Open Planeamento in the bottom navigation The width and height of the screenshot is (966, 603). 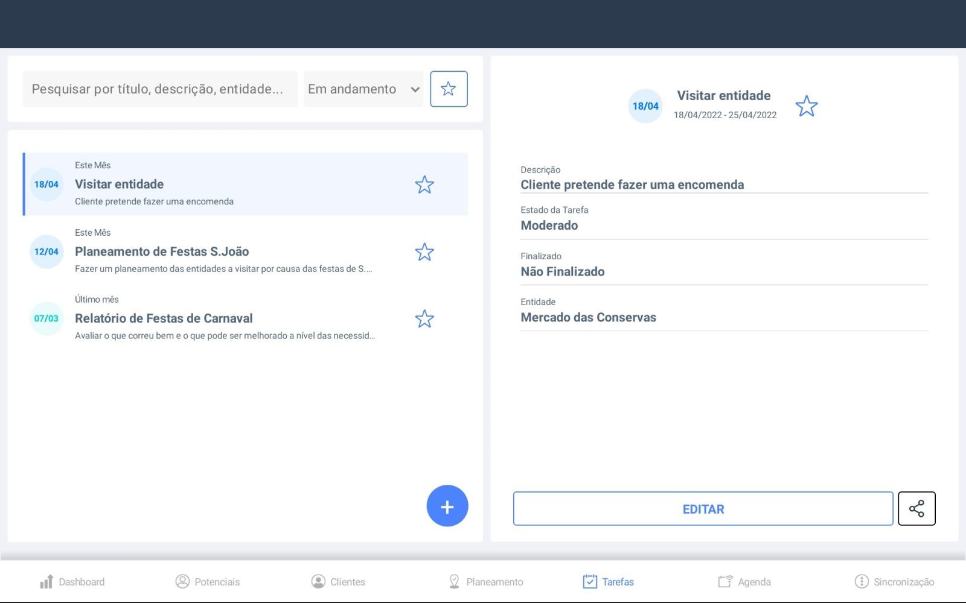486,581
